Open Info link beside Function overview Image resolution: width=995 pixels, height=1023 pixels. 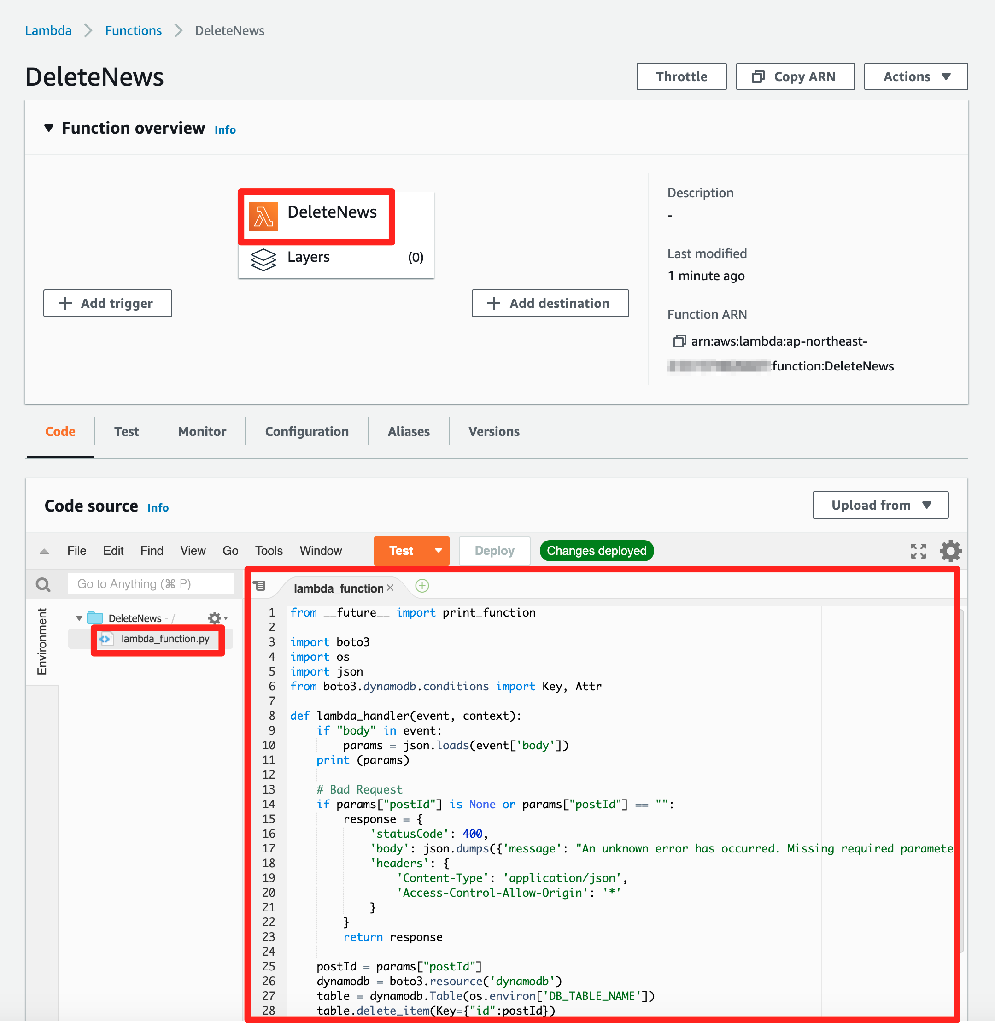pyautogui.click(x=225, y=129)
